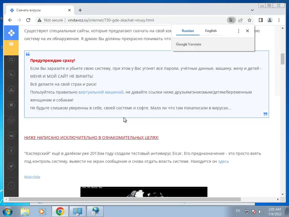Click the horizontal scroll right arrow
The width and height of the screenshot is (289, 217).
click(278, 199)
